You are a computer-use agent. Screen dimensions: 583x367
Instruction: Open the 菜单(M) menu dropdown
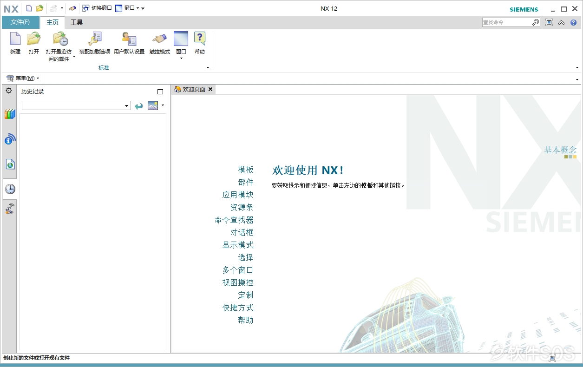pos(23,78)
